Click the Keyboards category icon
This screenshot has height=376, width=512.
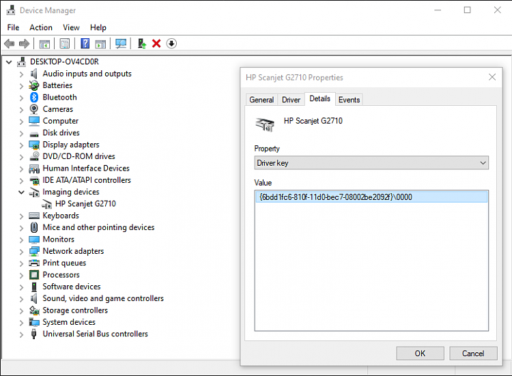click(x=34, y=216)
